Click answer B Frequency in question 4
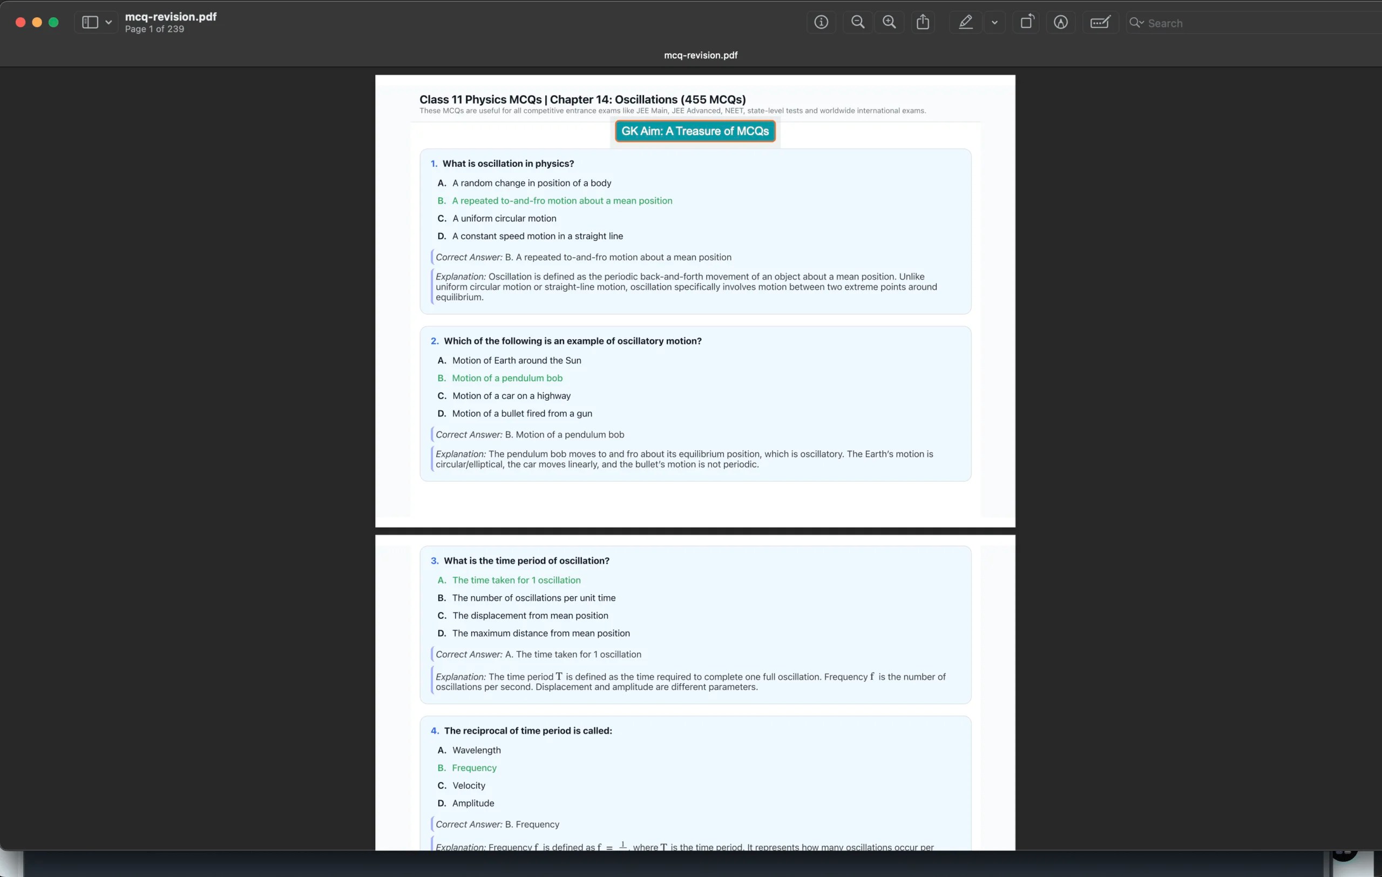Image resolution: width=1382 pixels, height=877 pixels. (x=473, y=767)
